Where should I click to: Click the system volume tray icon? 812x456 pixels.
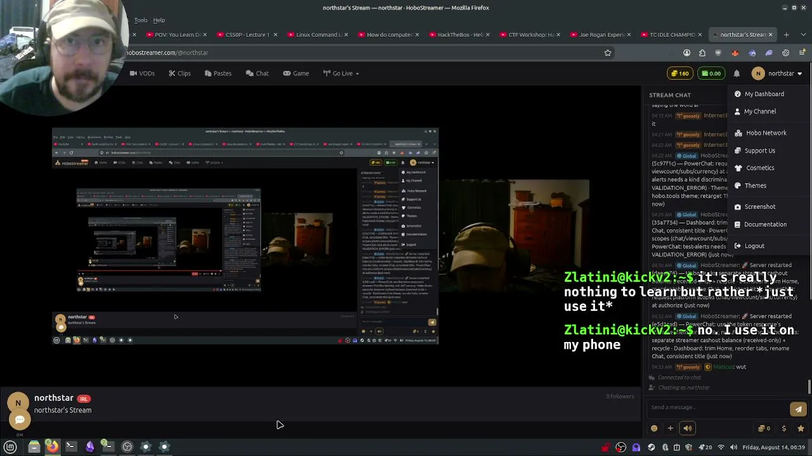pyautogui.click(x=733, y=448)
